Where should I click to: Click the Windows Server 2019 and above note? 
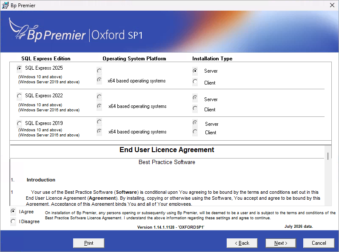click(x=49, y=82)
